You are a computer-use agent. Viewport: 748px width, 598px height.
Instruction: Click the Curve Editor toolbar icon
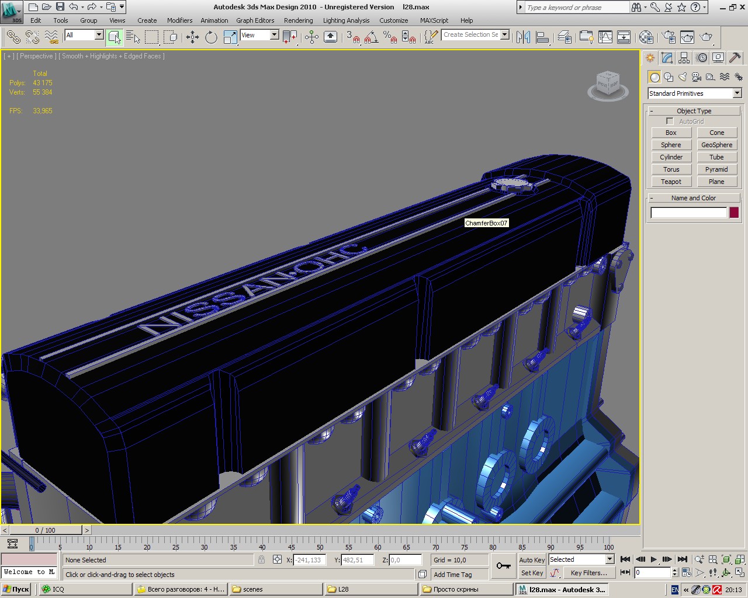coord(605,37)
